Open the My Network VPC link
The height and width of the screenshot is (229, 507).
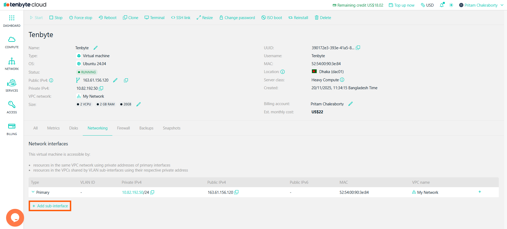[93, 96]
